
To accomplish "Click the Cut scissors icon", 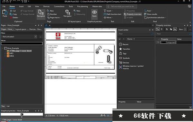I will point(11,11).
